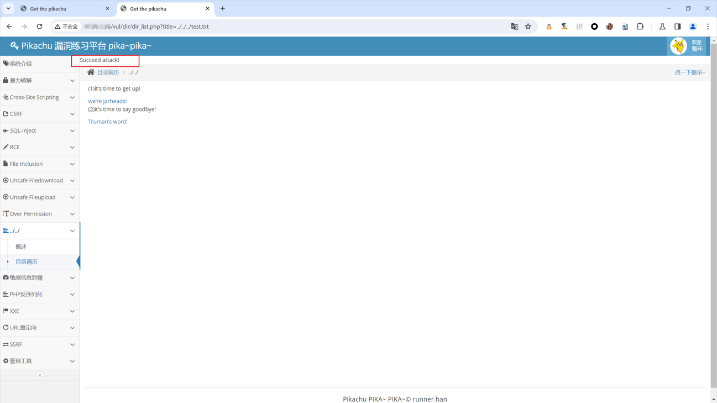Expand the Cross-Site Scripting section
Screen dimensions: 717x403
(x=39, y=97)
